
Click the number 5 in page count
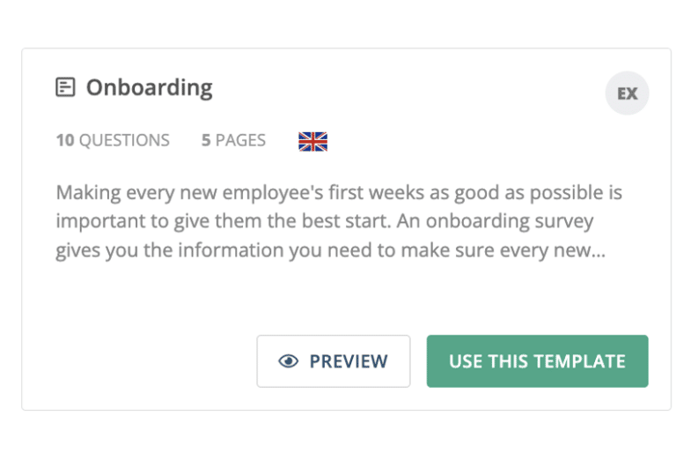click(206, 140)
